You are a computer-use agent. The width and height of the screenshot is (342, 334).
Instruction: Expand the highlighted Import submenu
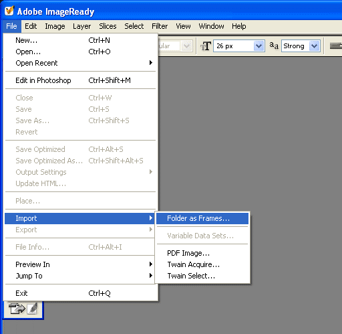pos(80,218)
